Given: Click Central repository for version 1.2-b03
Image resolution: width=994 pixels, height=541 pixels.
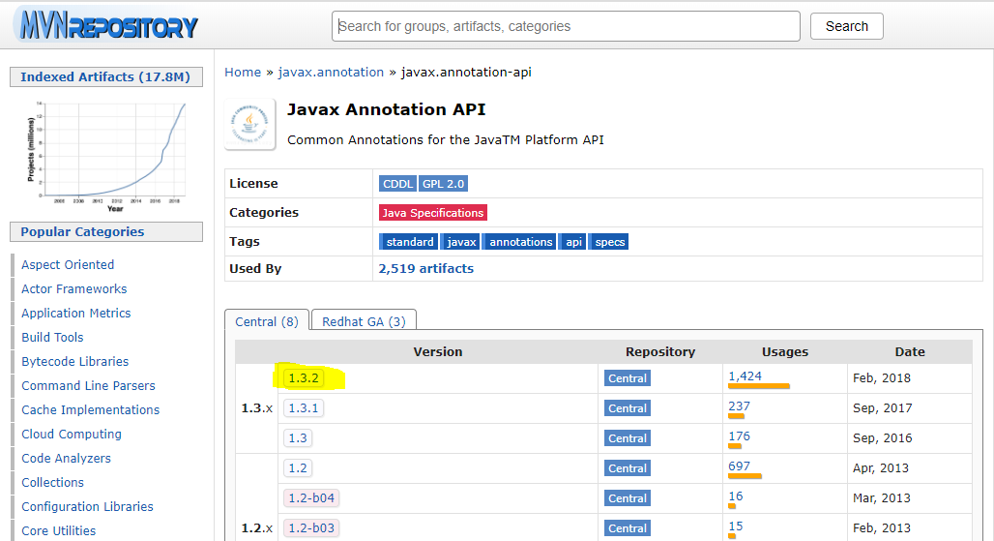Looking at the screenshot, I should coord(628,528).
